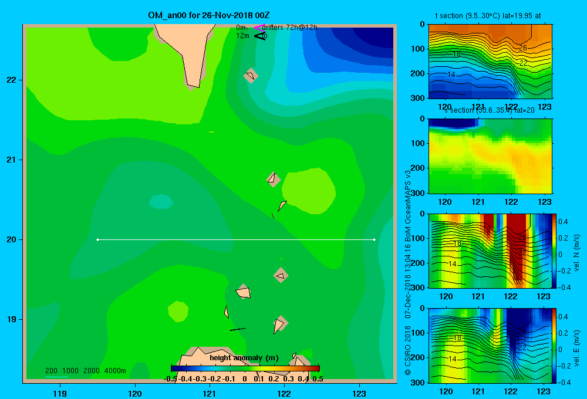The height and width of the screenshot is (399, 587).
Task: Click the vel. E vertical colorbar
Action: pos(555,346)
